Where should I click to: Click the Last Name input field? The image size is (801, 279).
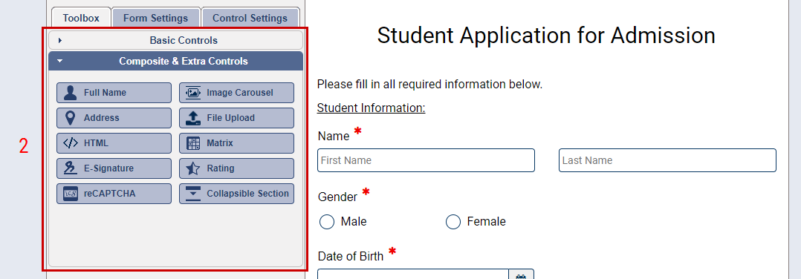point(668,160)
